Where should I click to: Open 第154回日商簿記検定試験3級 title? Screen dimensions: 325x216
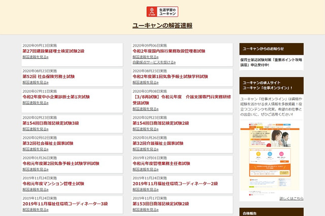point(51,123)
